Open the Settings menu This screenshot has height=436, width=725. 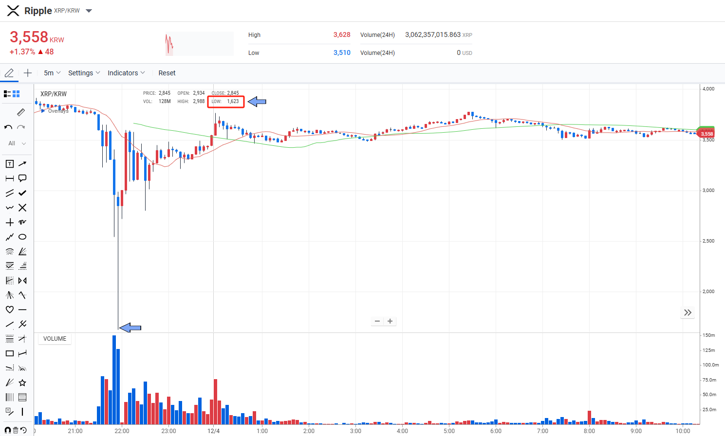coord(84,73)
